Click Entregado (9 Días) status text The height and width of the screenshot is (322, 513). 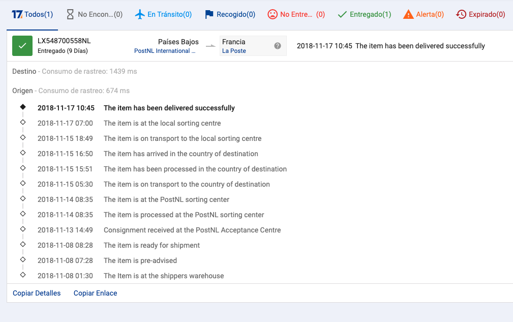tap(63, 51)
